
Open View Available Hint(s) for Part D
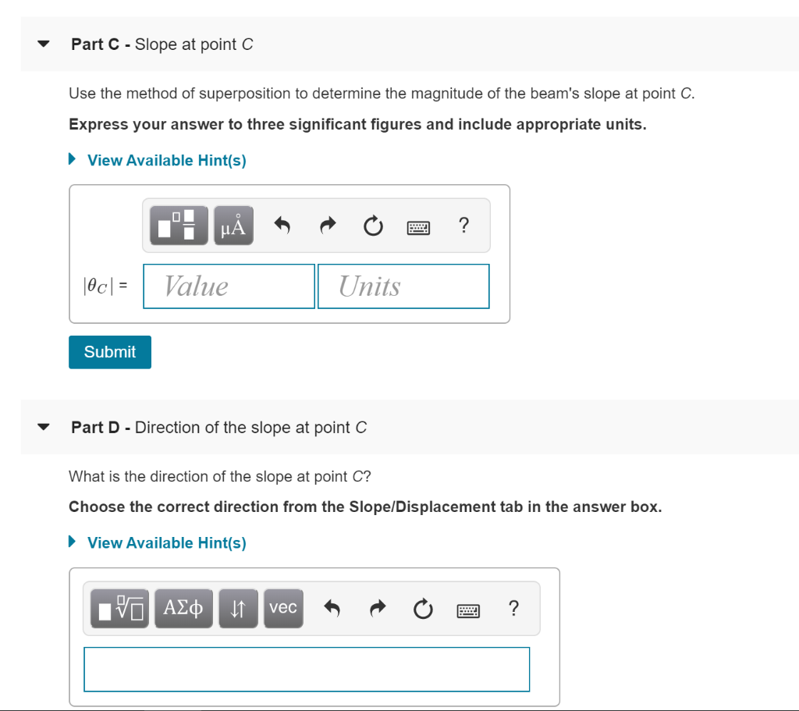click(x=166, y=542)
